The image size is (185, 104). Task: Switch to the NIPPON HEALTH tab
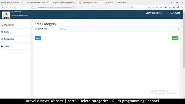point(12,3)
